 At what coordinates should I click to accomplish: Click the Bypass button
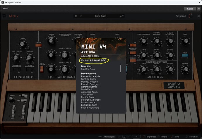coord(190,9)
